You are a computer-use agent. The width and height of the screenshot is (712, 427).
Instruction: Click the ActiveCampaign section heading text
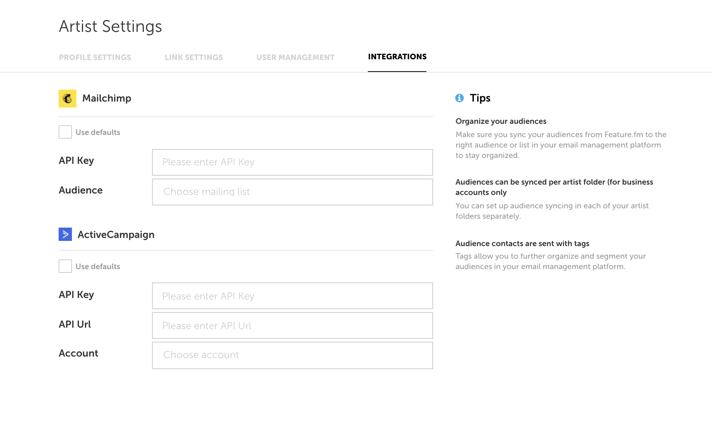click(116, 235)
